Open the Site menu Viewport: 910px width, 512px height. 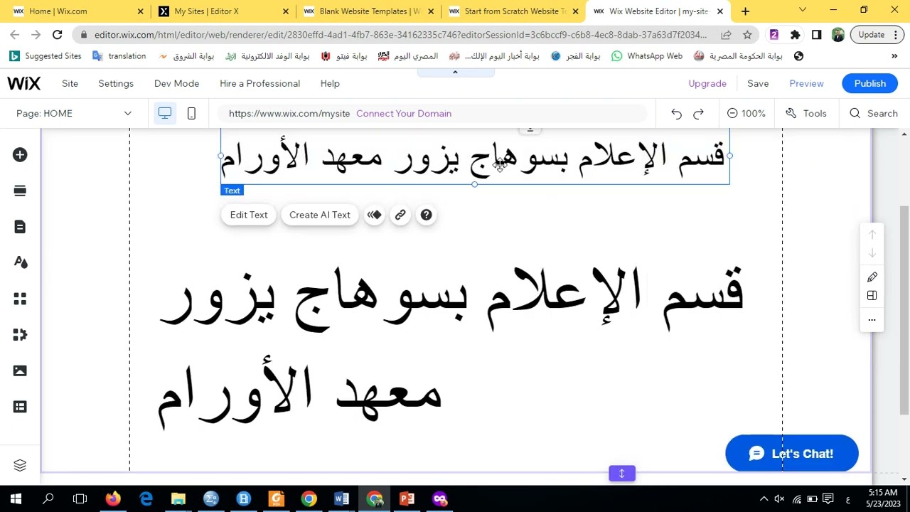click(x=70, y=83)
